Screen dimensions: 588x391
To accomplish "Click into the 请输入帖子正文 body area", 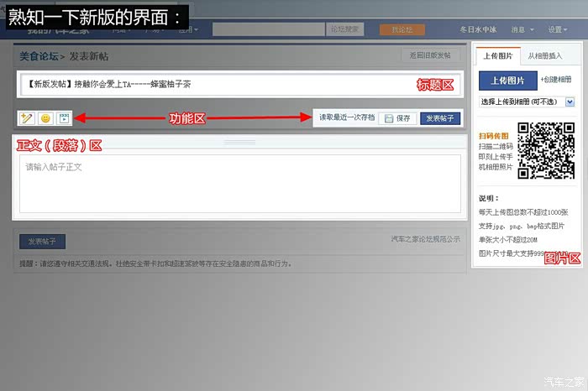I will coord(240,184).
